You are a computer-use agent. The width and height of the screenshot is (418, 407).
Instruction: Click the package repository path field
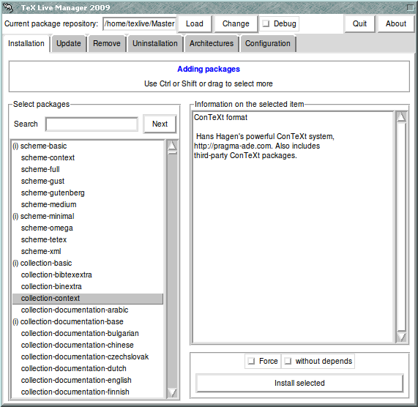point(139,23)
